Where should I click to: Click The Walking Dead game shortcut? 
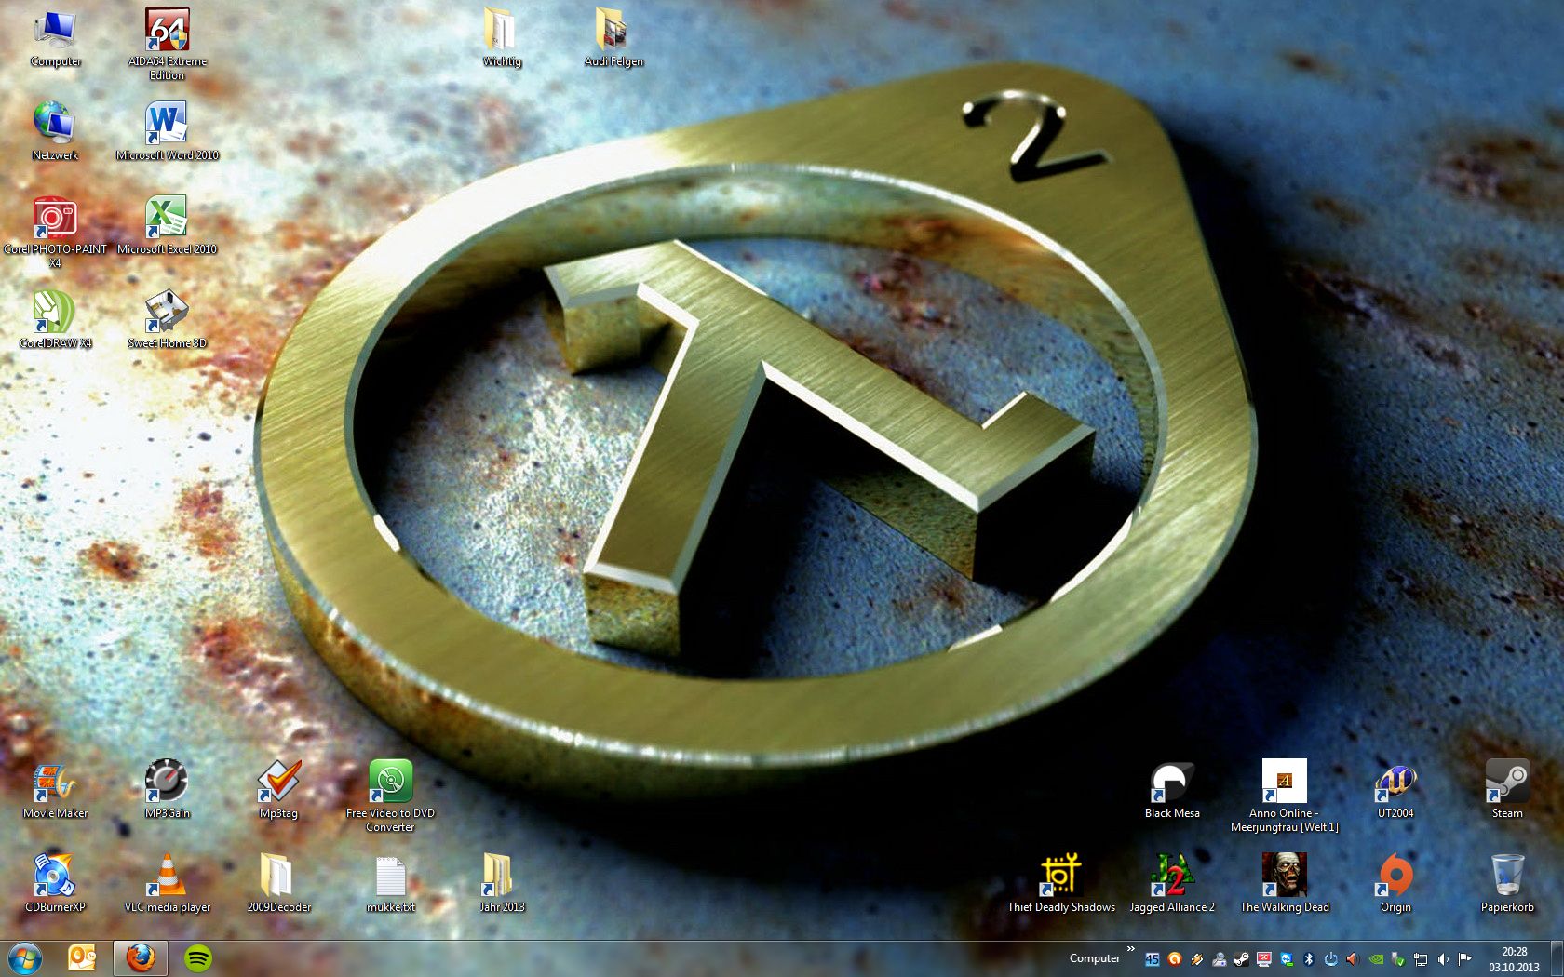[x=1285, y=884]
